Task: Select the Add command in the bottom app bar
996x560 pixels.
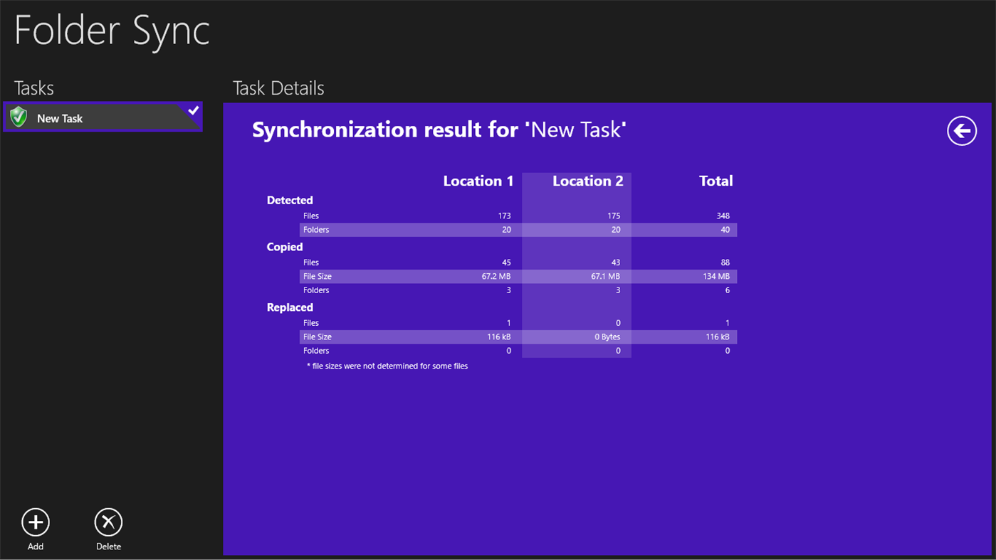Action: point(35,527)
